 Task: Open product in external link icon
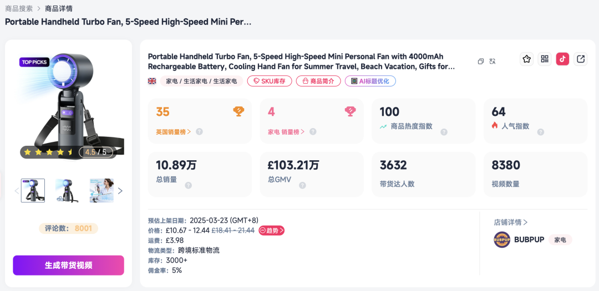click(x=581, y=59)
